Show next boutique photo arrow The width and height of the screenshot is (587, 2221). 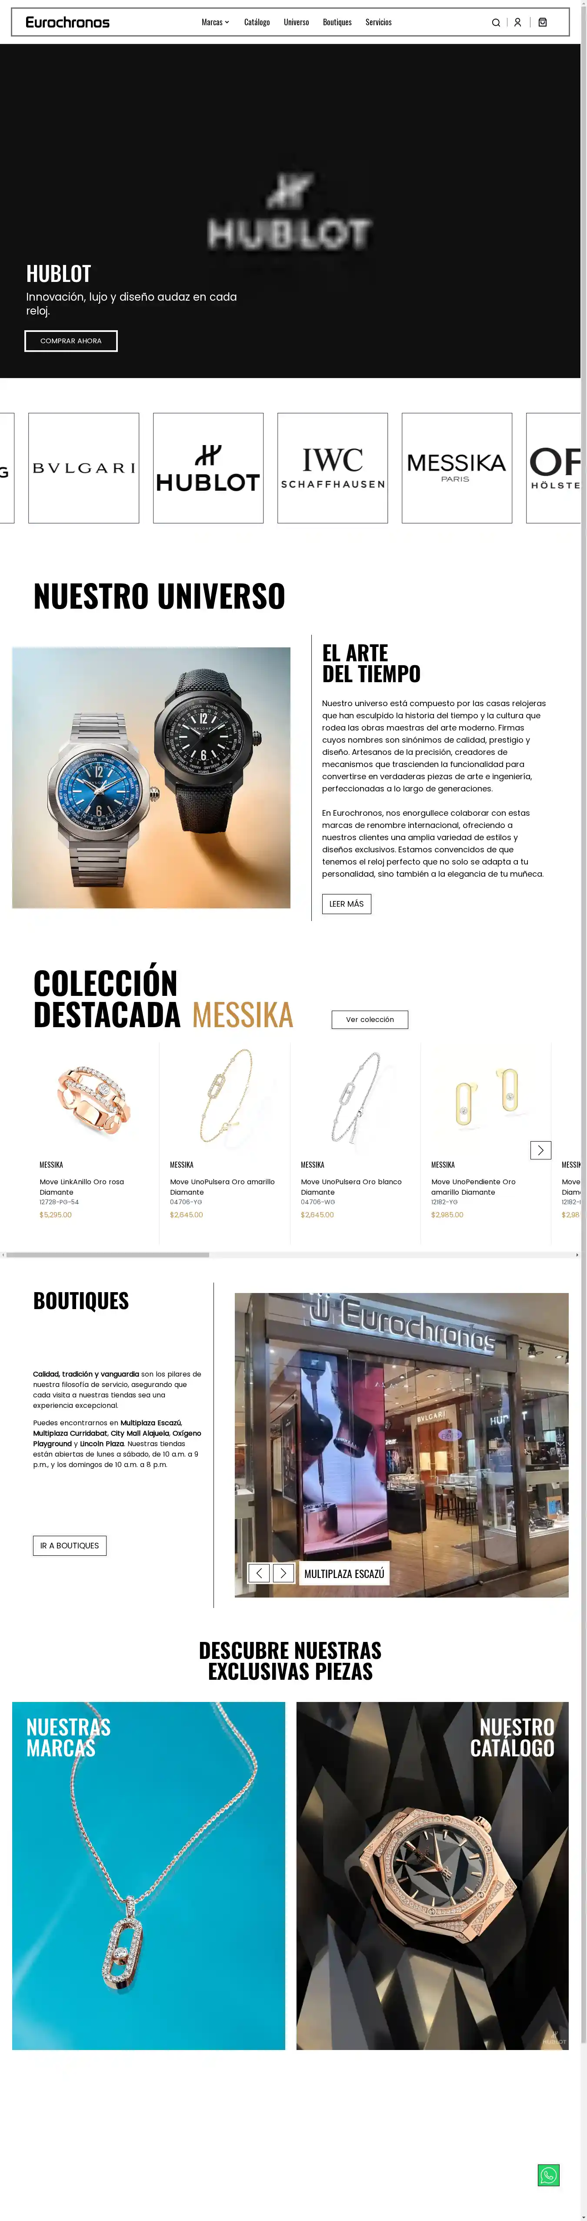(x=283, y=1574)
